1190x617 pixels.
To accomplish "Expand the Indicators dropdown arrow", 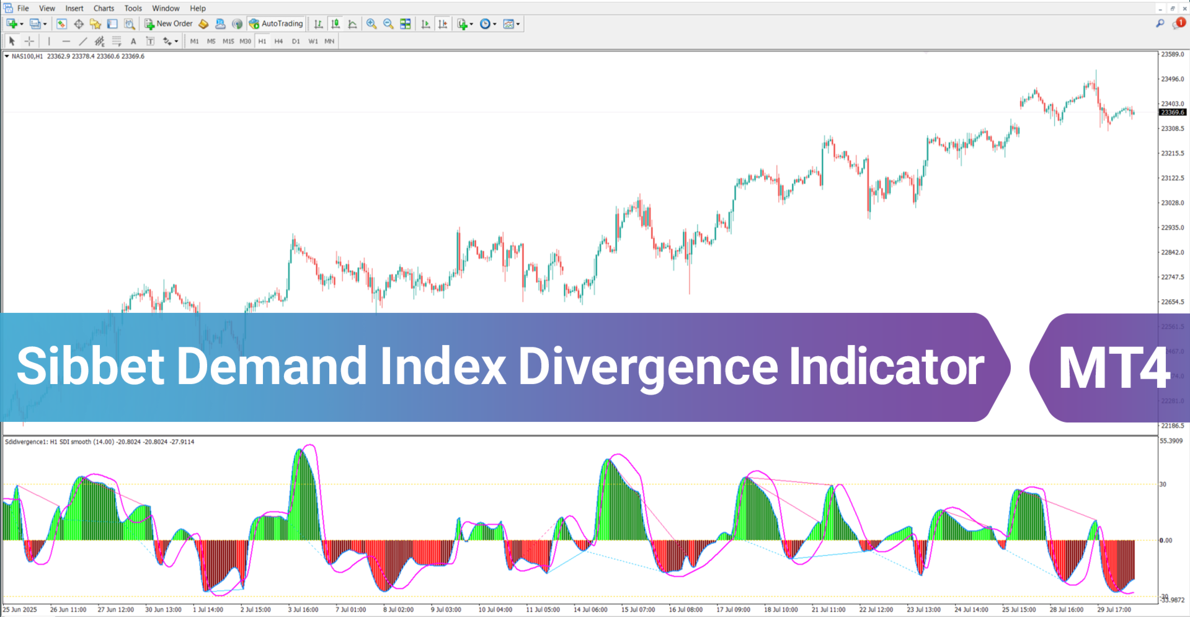I will [x=471, y=24].
